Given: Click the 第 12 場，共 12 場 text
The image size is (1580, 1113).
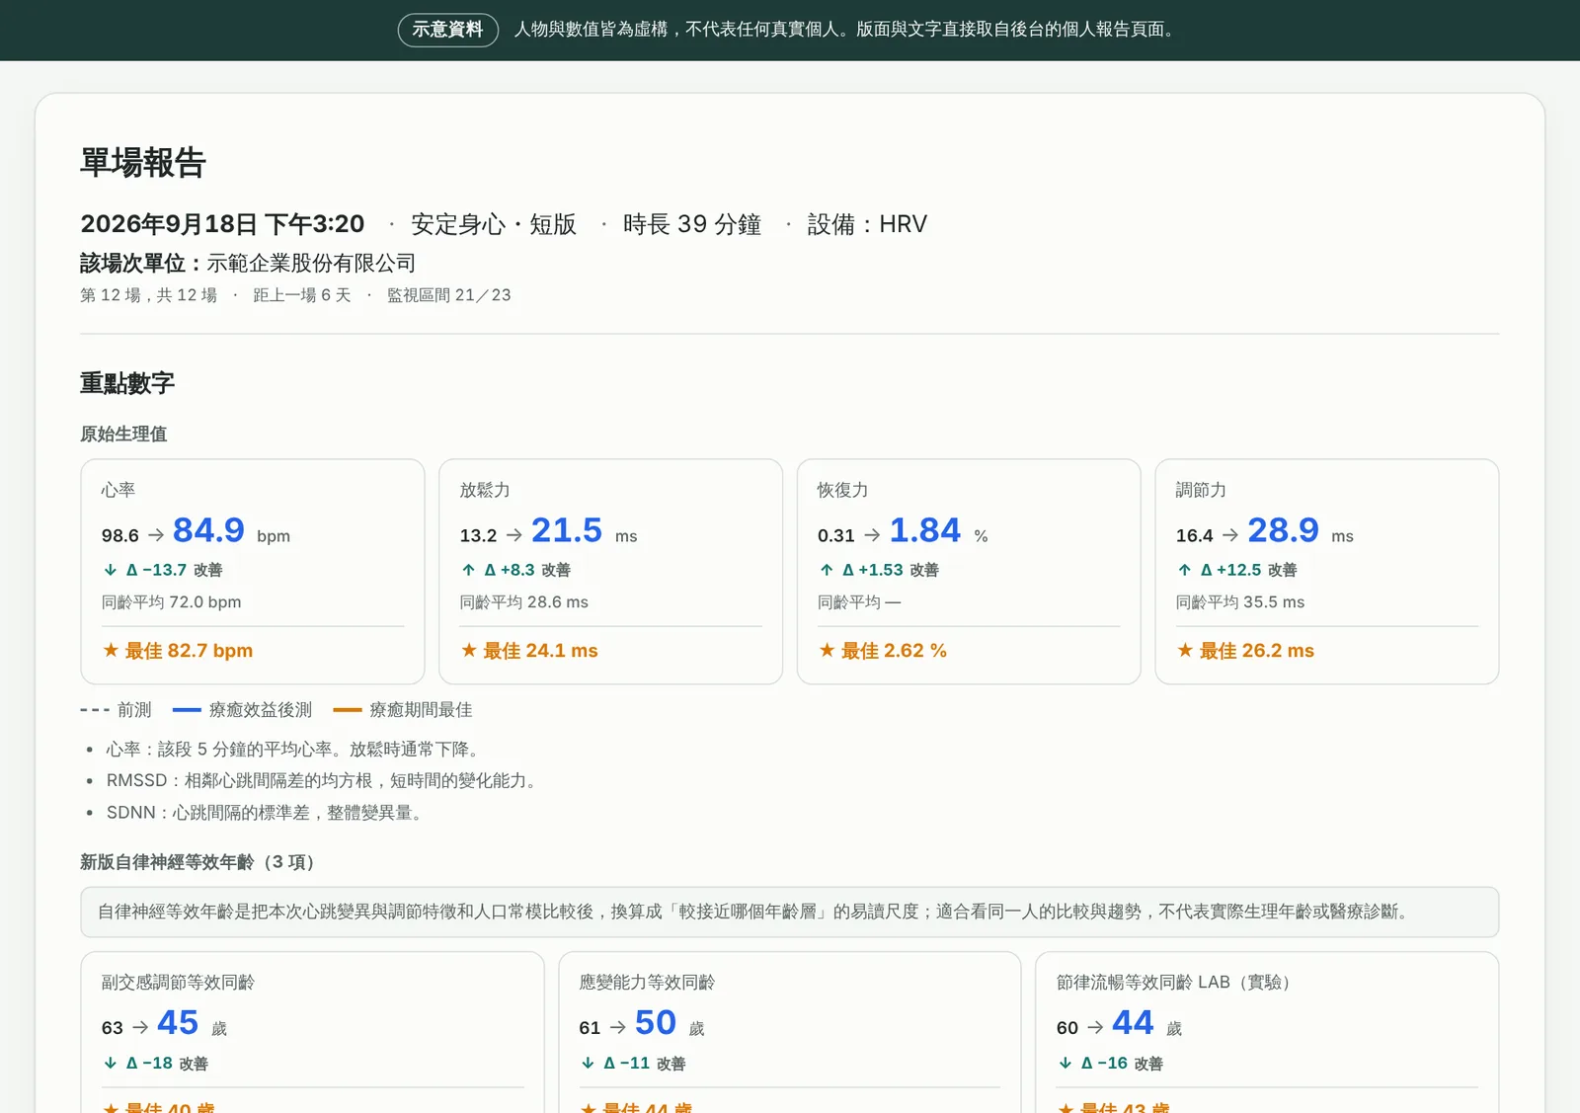Looking at the screenshot, I should pyautogui.click(x=148, y=295).
